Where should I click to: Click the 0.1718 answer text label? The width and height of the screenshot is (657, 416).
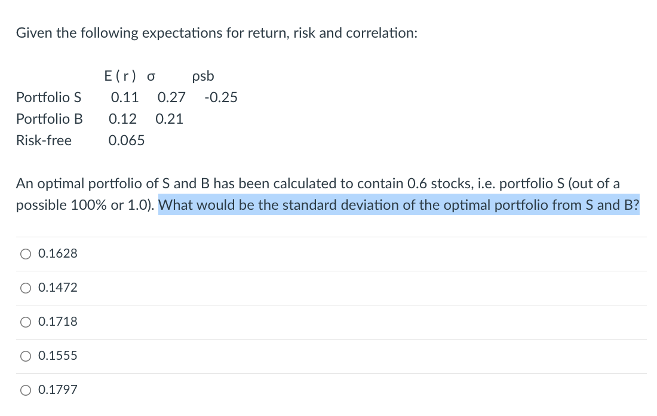click(x=58, y=322)
